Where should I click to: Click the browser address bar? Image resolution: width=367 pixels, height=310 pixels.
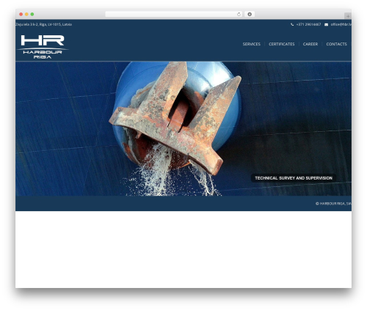pos(174,14)
